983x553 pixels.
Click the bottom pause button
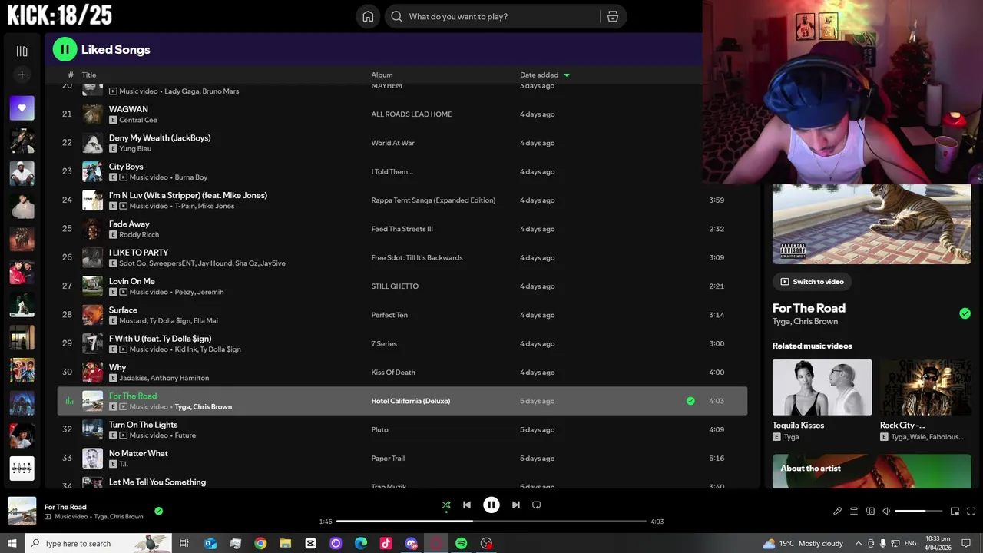point(491,505)
